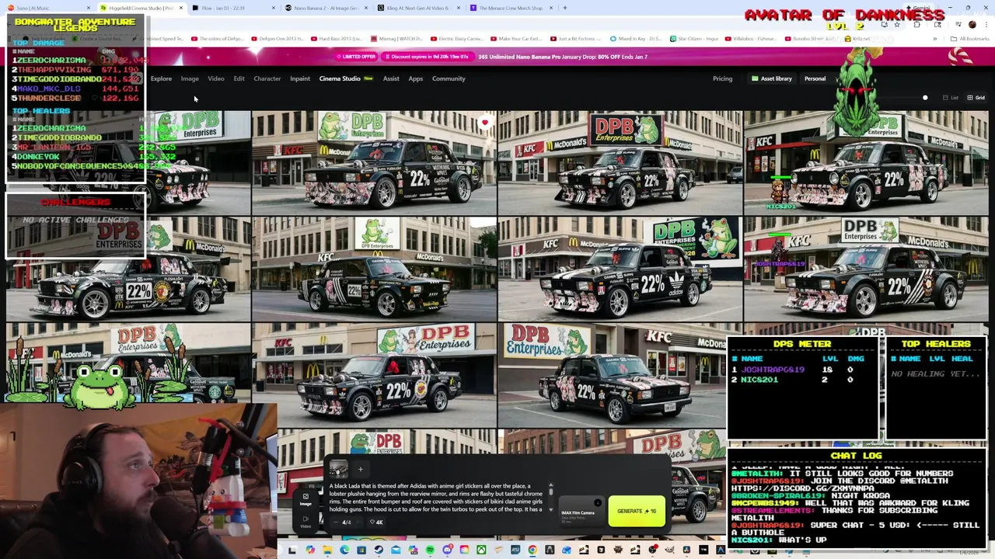Open the Asset library

[771, 78]
